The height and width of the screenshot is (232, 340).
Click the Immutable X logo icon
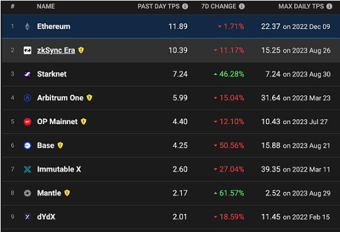27,169
